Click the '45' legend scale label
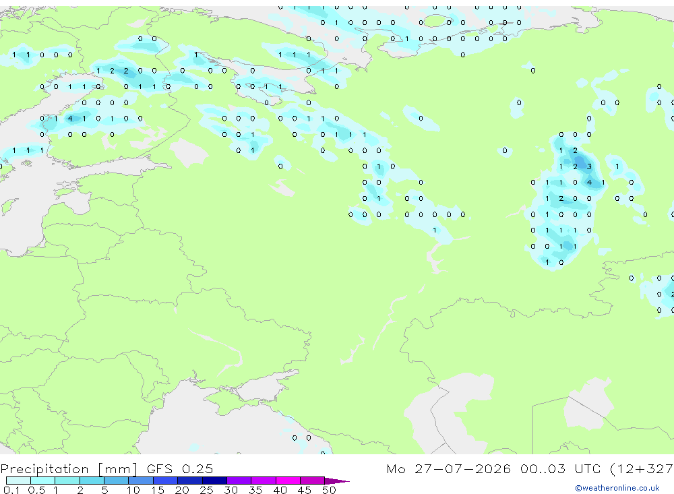 pos(305,490)
